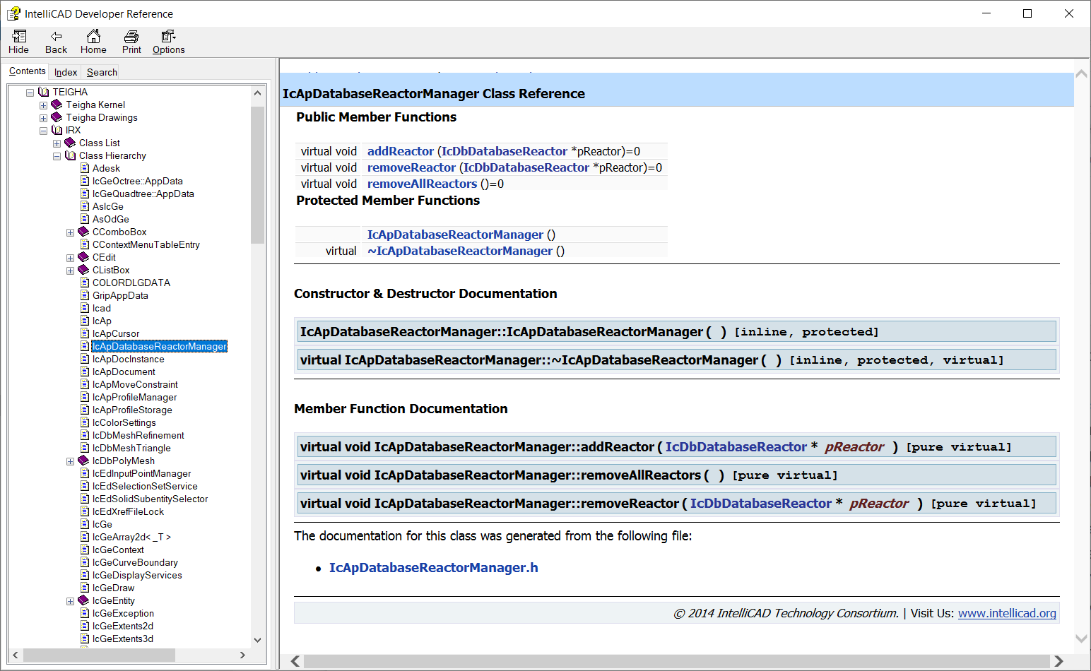Expand the CComboBox node
The image size is (1091, 671).
pos(71,232)
